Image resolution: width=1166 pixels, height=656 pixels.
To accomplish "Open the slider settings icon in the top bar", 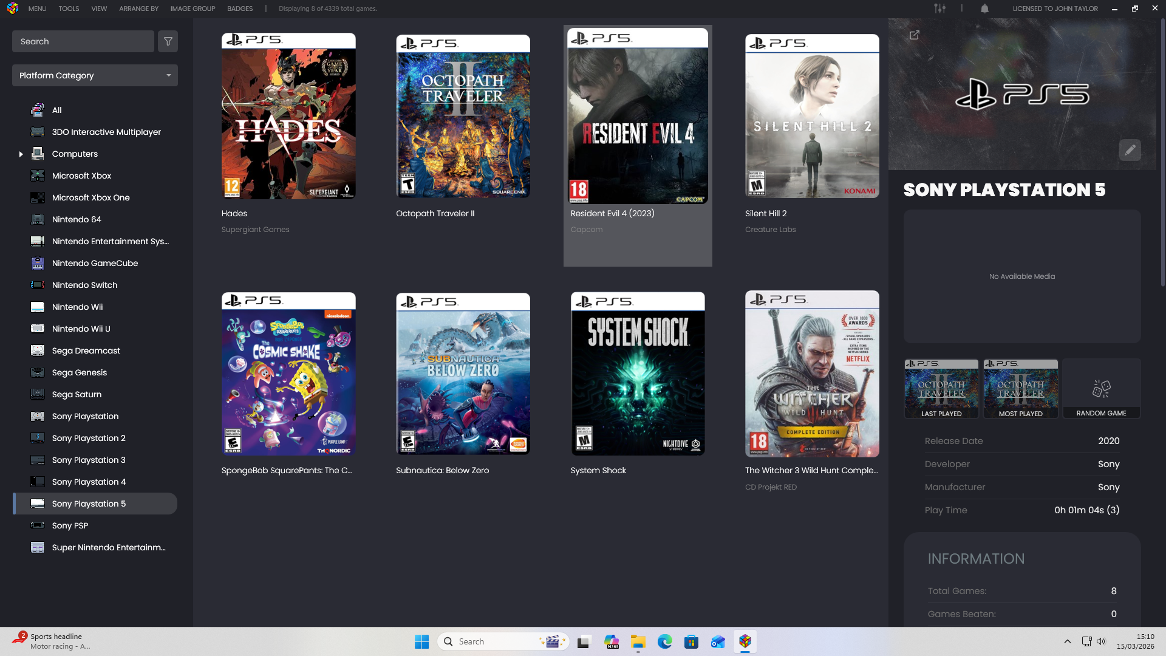I will (939, 9).
